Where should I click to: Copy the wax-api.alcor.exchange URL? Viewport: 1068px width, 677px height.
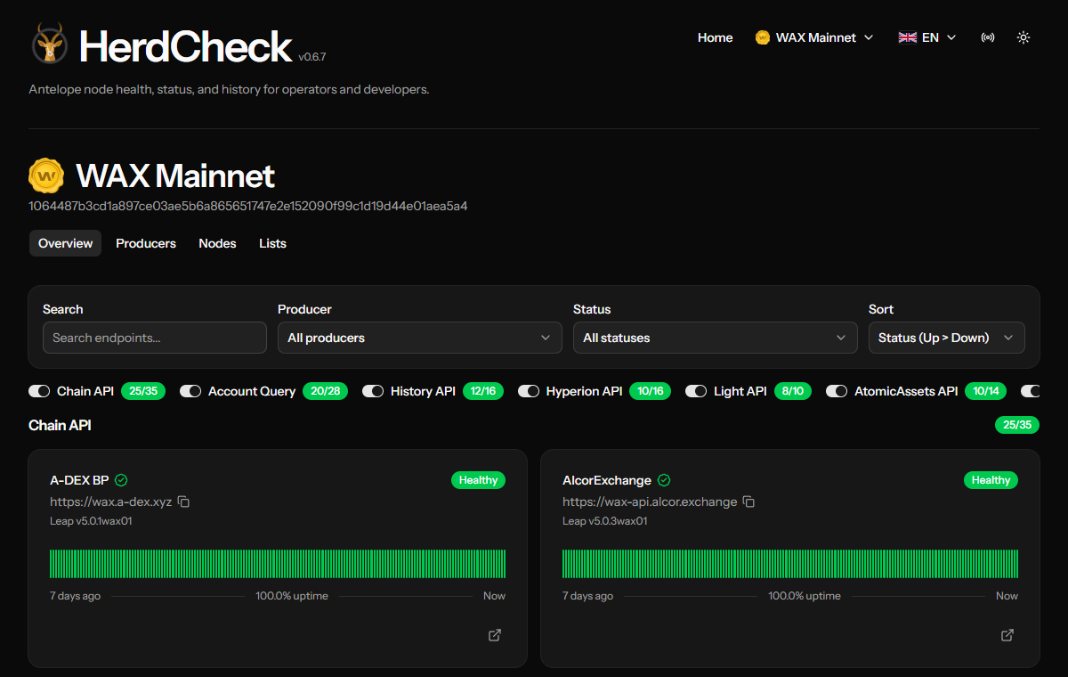click(x=749, y=502)
